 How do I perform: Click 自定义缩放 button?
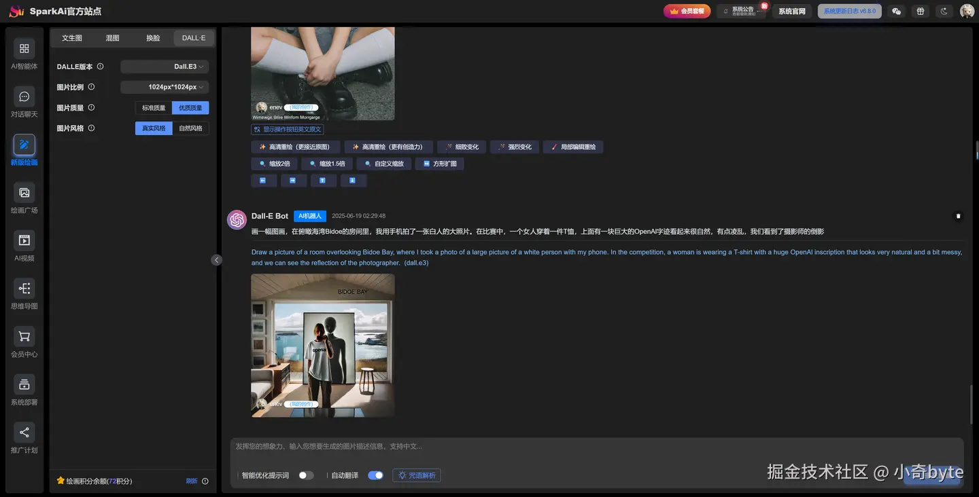(384, 164)
